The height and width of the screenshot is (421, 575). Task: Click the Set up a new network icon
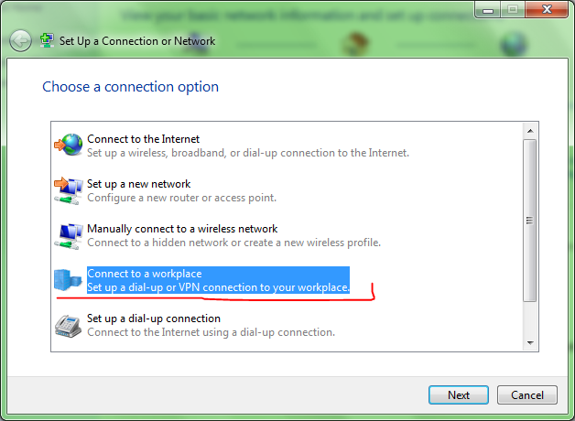click(69, 190)
